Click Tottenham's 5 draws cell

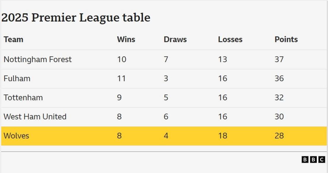tap(166, 98)
